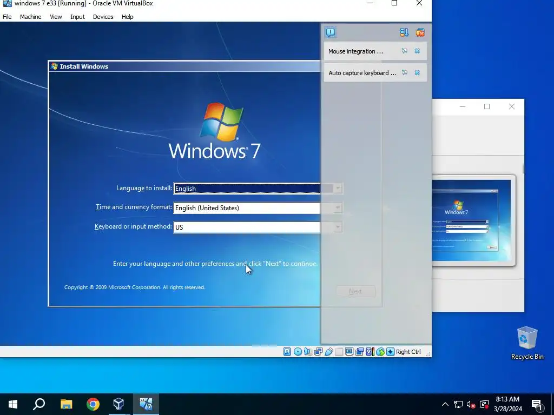Open the Machine menu
Image resolution: width=554 pixels, height=415 pixels.
pos(30,17)
